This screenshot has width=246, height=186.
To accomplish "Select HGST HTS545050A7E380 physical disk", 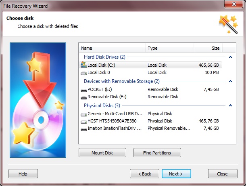I will (x=112, y=121).
